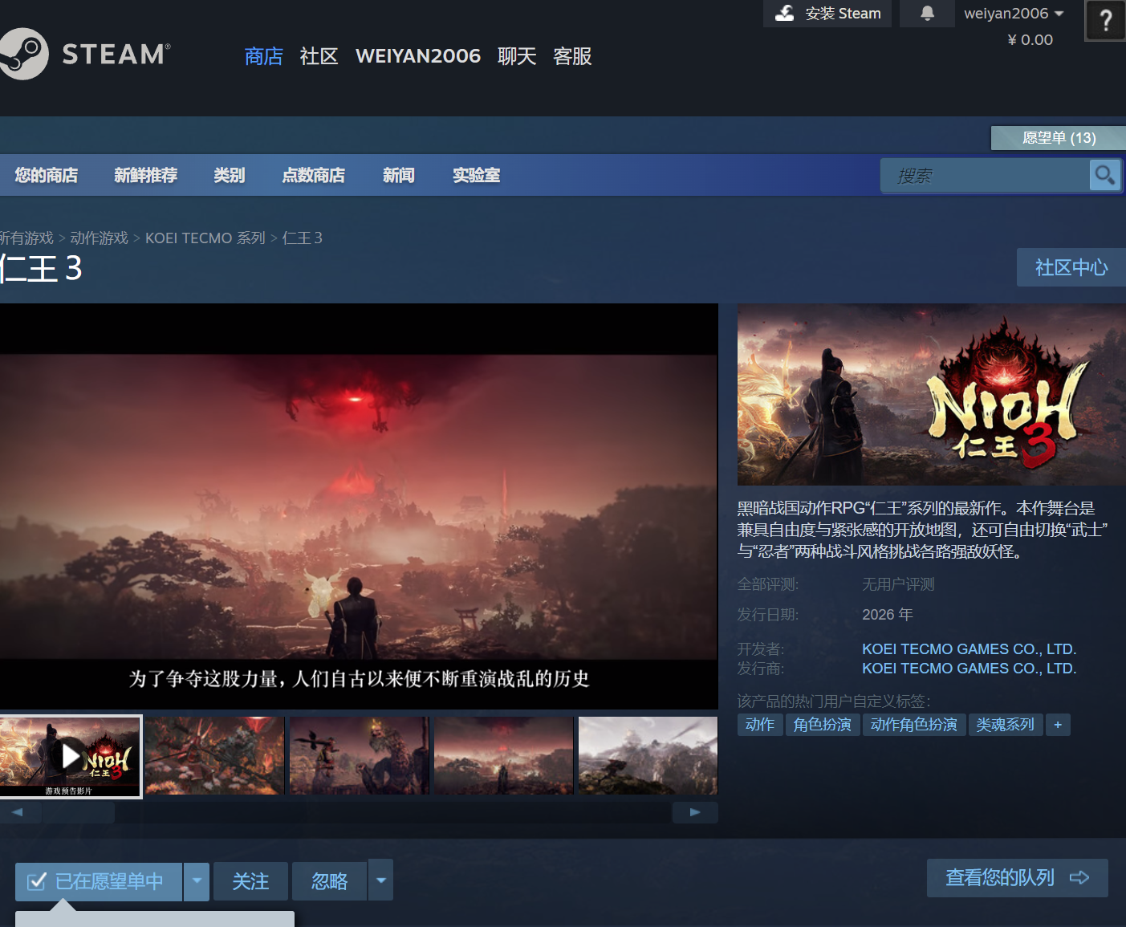Click the 查看您的队列 button
This screenshot has height=927, width=1126.
coord(1018,878)
